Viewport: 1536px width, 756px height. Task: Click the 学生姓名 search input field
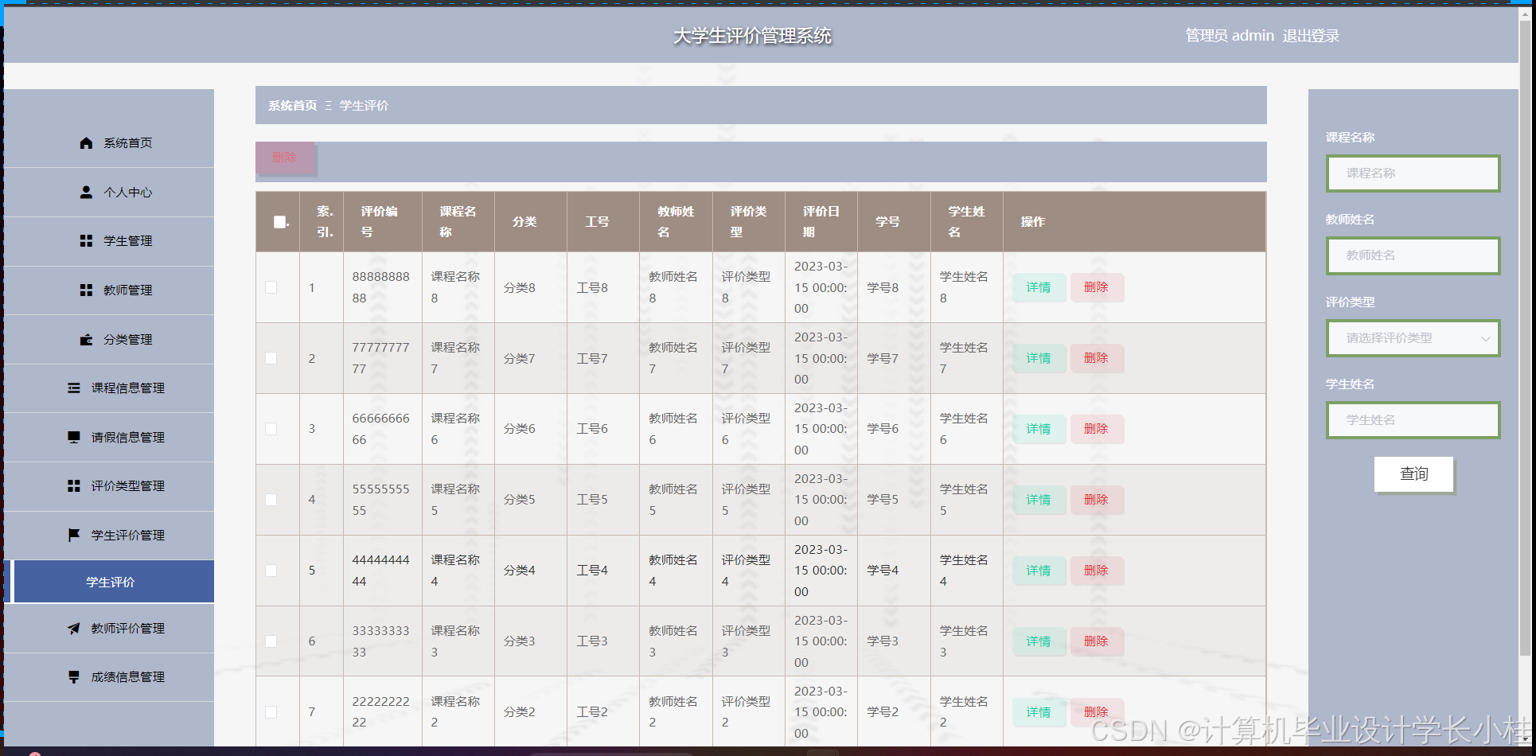click(x=1413, y=420)
